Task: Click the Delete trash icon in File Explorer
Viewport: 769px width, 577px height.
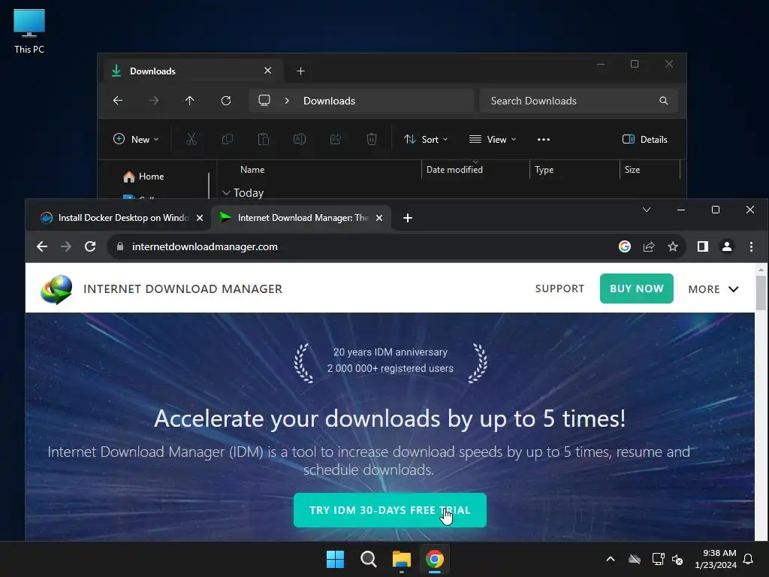Action: [372, 139]
